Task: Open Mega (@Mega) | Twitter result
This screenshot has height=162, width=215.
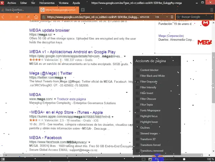Action: [51, 73]
